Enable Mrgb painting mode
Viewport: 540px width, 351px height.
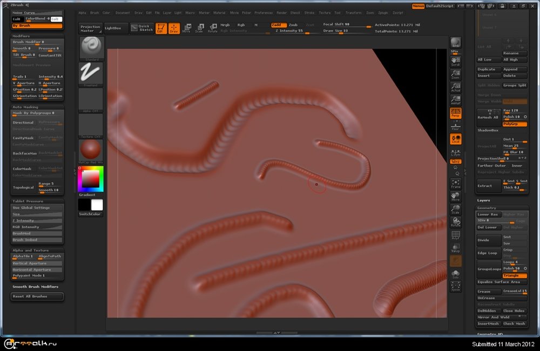[225, 25]
